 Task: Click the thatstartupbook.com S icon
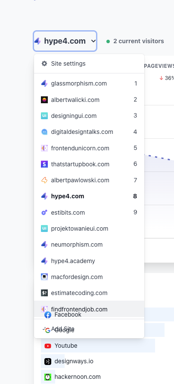[44, 164]
